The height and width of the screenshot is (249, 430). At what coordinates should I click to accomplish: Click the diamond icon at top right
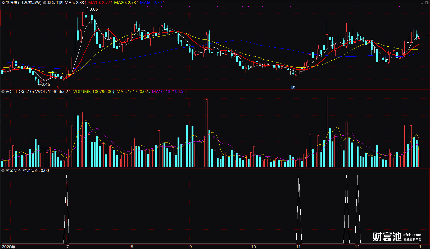point(422,3)
